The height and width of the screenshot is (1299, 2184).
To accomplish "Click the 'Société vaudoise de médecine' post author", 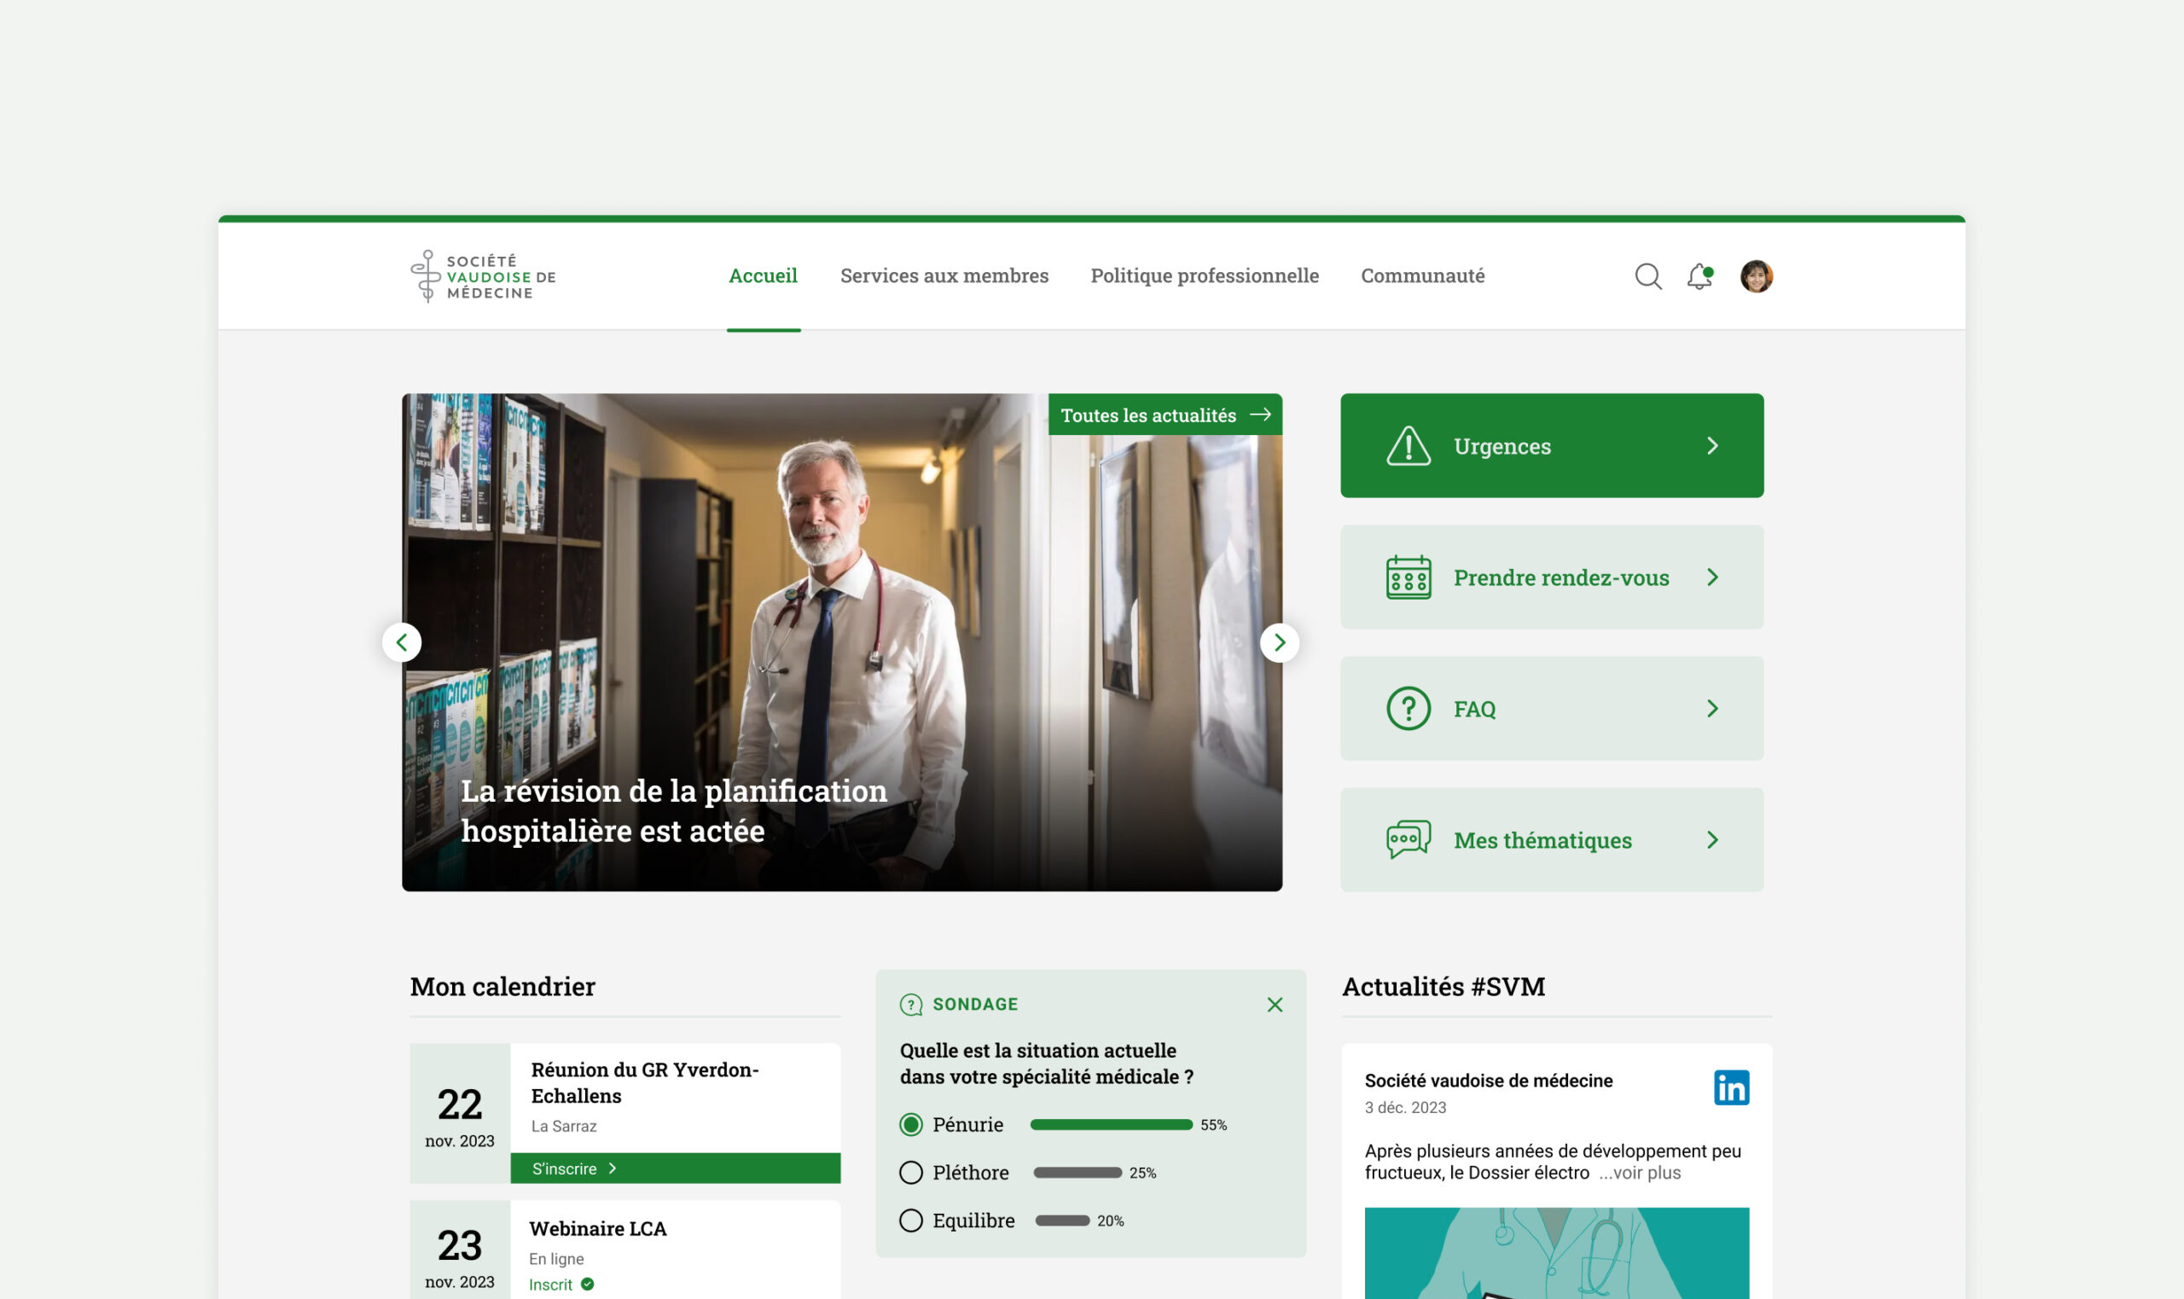I will pos(1488,1081).
